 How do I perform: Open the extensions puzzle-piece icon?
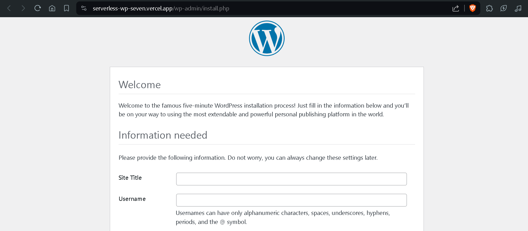pos(489,8)
